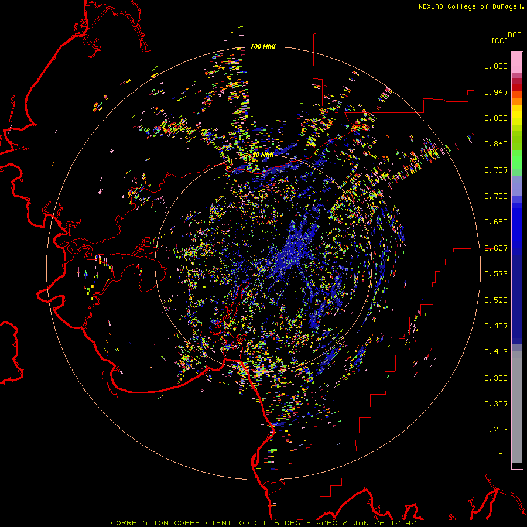Viewport: 527px width, 527px height.
Task: Click the KABC 8 JAN 26 12:42 timestamp
Action: pos(366,523)
